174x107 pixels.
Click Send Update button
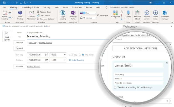7,36
